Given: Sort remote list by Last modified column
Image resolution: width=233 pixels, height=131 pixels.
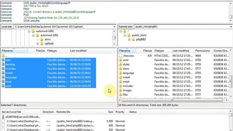Looking at the screenshot, I should tap(182, 51).
